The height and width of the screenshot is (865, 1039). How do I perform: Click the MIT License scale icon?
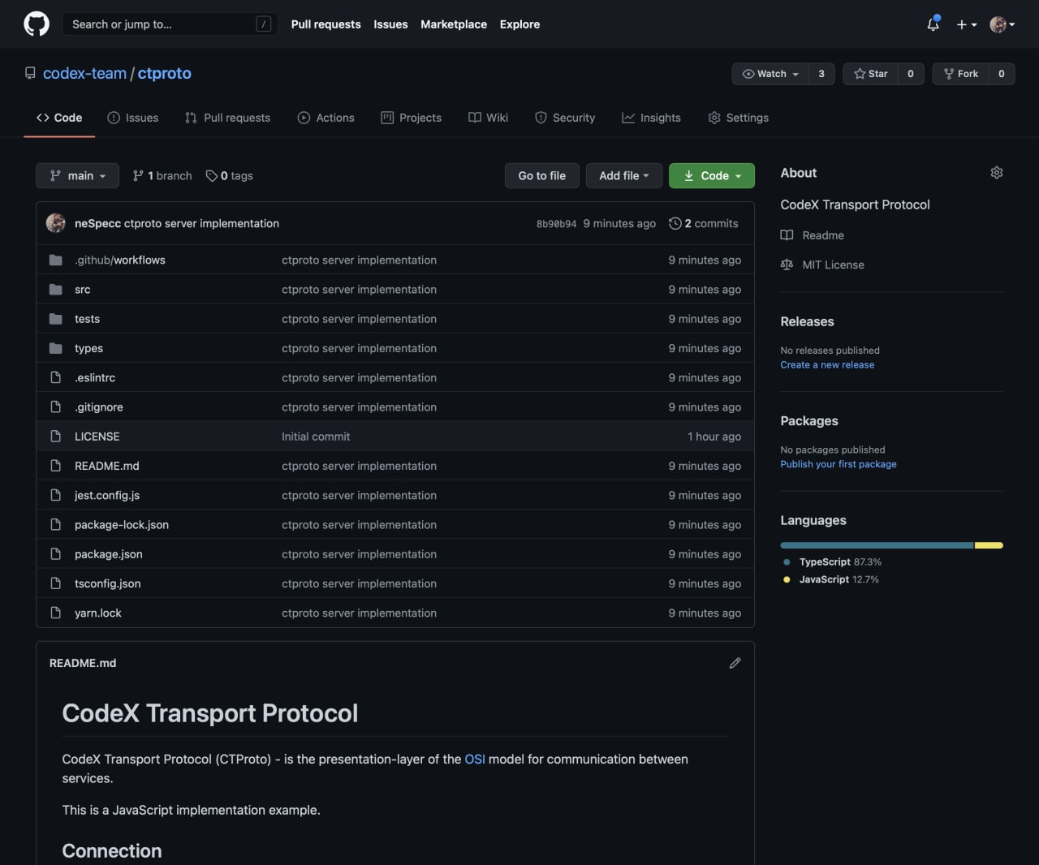coord(787,265)
